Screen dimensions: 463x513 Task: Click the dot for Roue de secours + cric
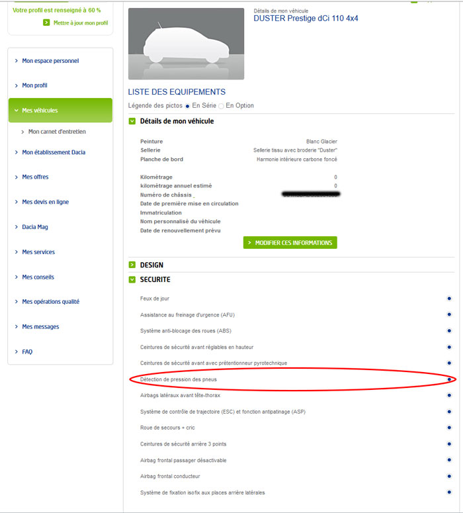click(x=449, y=428)
